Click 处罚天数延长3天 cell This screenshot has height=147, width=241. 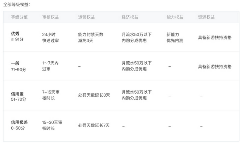click(x=94, y=95)
